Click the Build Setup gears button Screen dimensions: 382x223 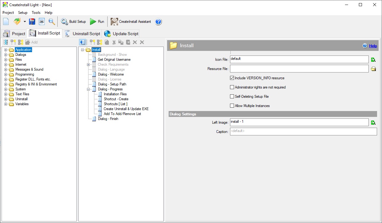pyautogui.click(x=73, y=22)
